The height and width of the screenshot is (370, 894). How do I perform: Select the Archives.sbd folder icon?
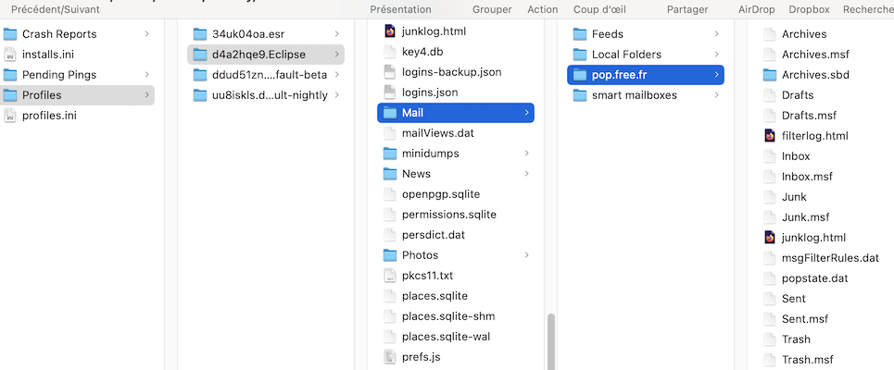point(770,75)
